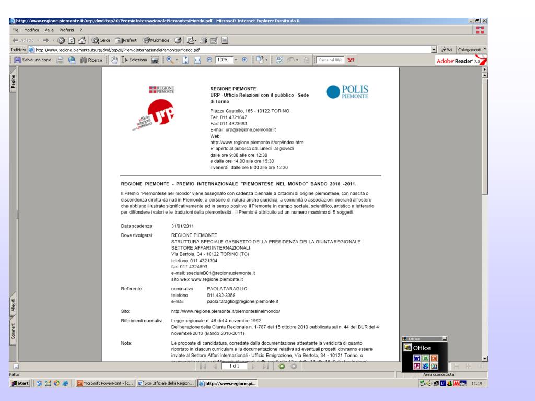Open the Allegati side tab
This screenshot has width=535, height=401.
pos(13,304)
